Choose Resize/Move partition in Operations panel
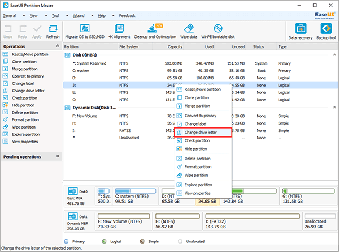Viewport: 339px width, 252px height. (25, 54)
